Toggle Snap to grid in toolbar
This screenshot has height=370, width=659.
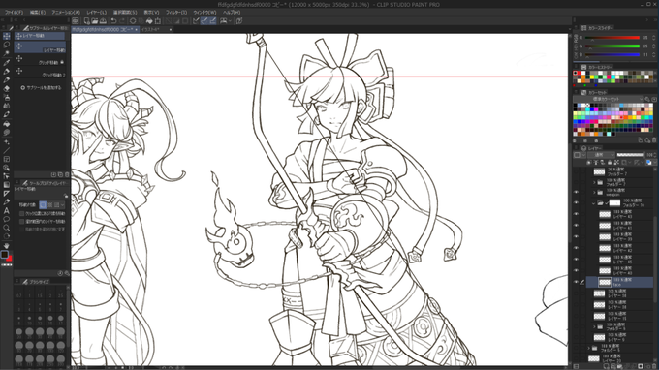coord(212,20)
